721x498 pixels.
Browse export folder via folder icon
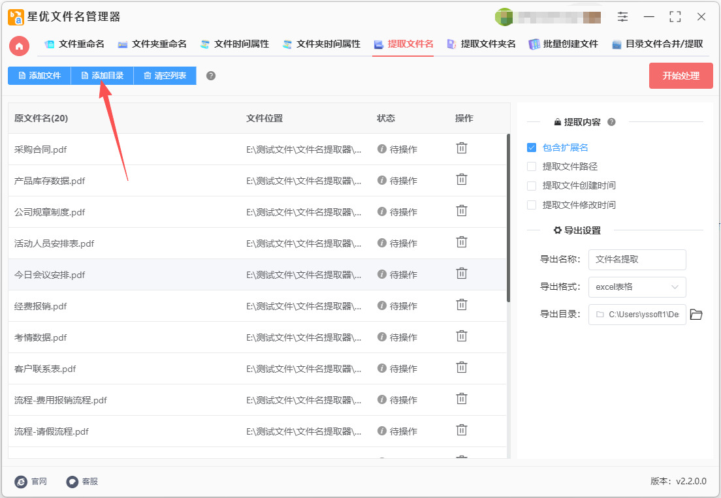tap(696, 315)
